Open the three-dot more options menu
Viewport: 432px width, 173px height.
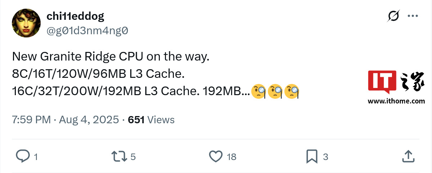(x=412, y=16)
